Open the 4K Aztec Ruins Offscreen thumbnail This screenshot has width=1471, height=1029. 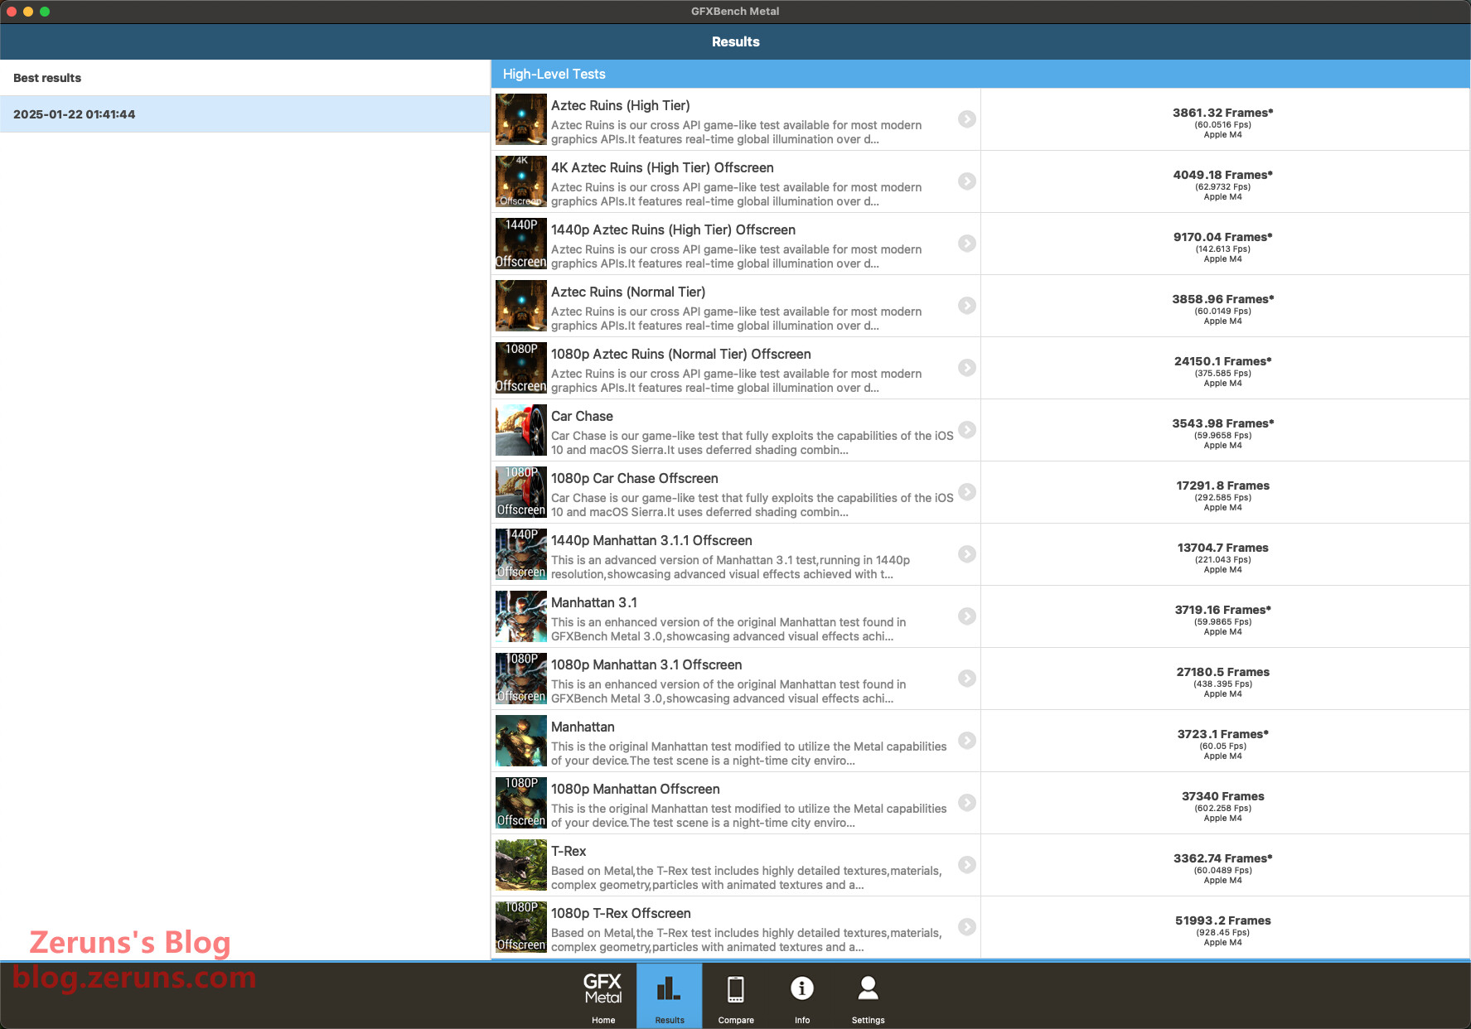point(520,181)
